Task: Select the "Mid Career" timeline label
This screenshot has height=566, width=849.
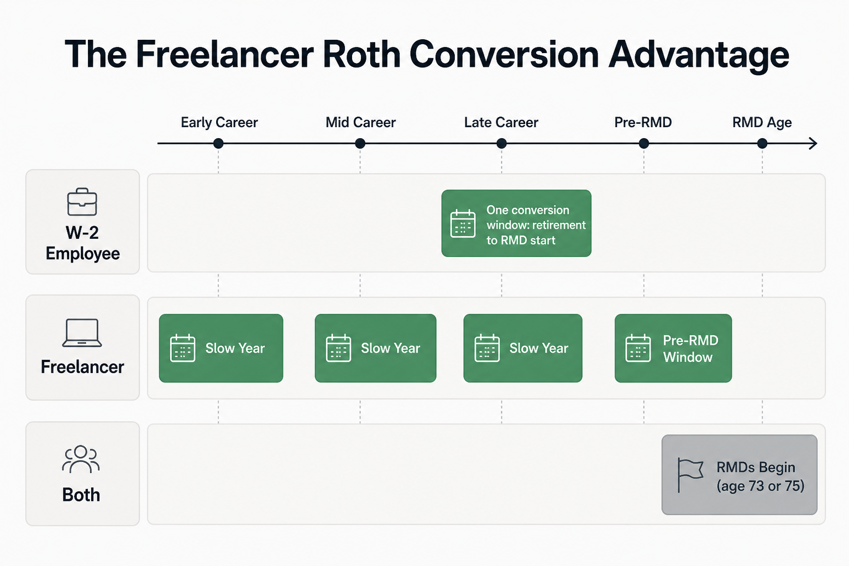Action: pyautogui.click(x=360, y=122)
